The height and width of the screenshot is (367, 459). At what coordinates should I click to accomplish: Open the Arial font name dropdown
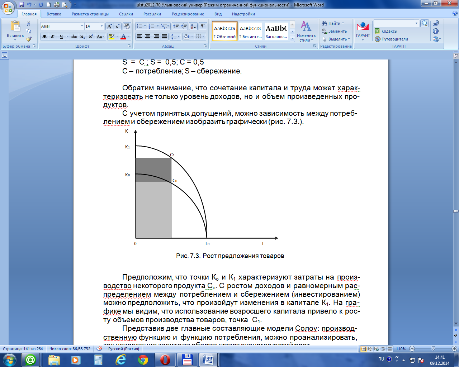[x=82, y=26]
